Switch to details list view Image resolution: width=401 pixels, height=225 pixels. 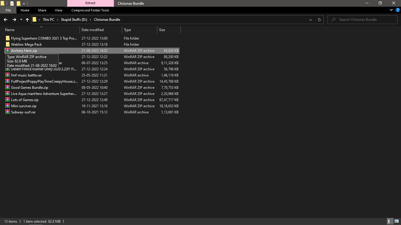[390, 221]
